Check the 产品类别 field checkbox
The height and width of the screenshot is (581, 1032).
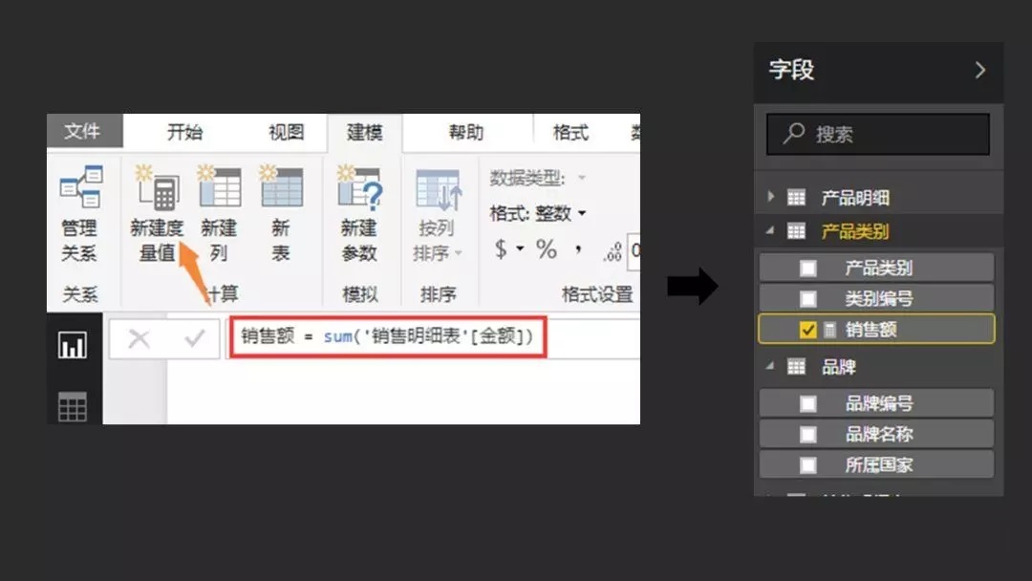tap(807, 268)
